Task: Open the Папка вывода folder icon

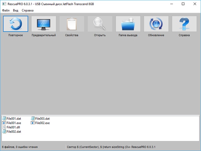Action: pos(128,24)
